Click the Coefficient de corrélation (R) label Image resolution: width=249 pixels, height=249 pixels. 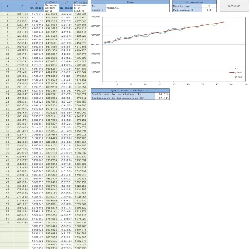124,94
